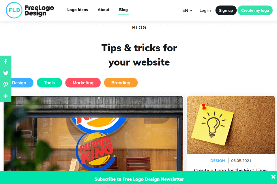
Task: Share page on Facebook icon
Action: click(5, 62)
